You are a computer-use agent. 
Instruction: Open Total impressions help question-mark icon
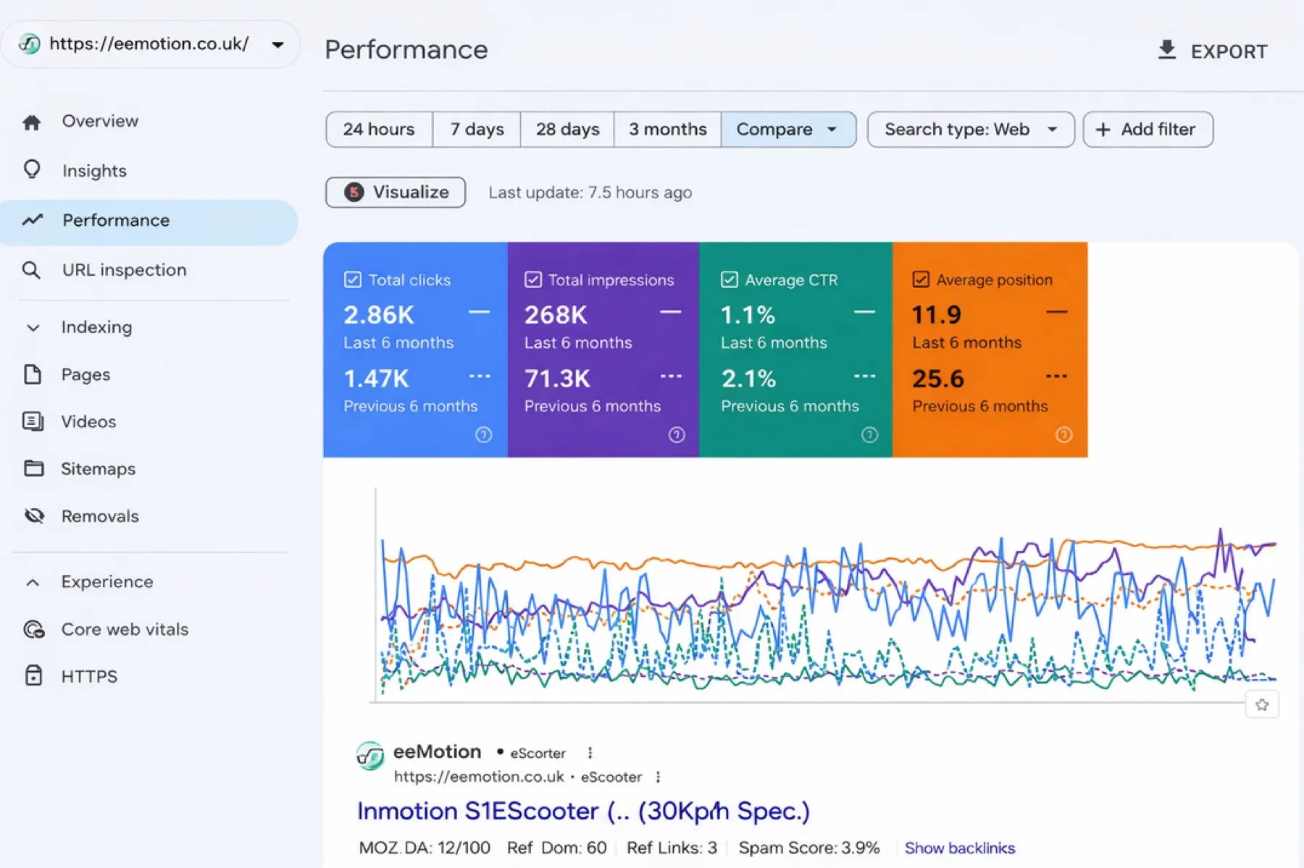point(677,434)
